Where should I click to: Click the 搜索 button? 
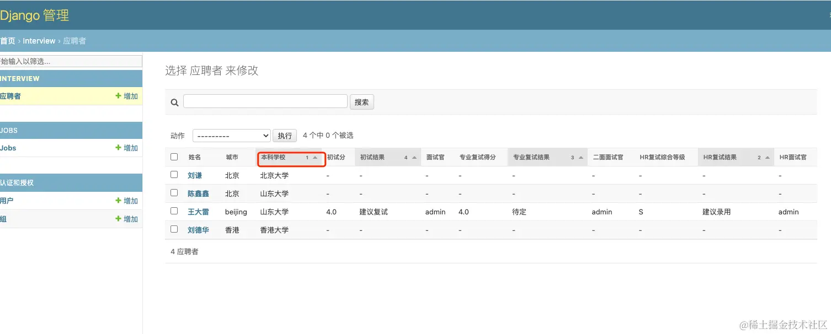pos(362,102)
